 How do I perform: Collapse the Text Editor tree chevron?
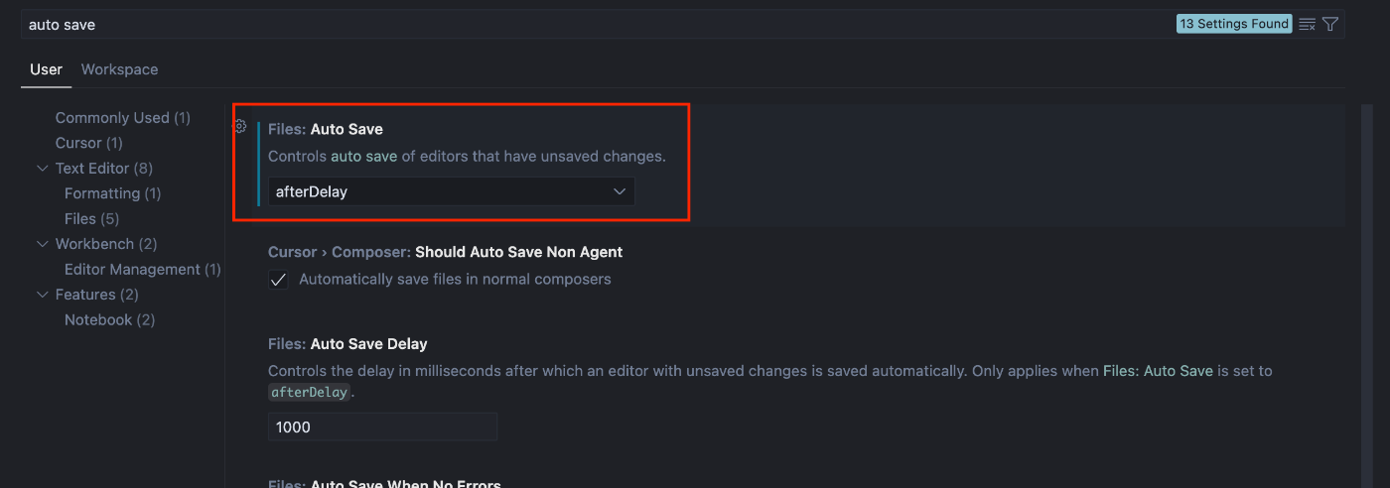point(43,169)
